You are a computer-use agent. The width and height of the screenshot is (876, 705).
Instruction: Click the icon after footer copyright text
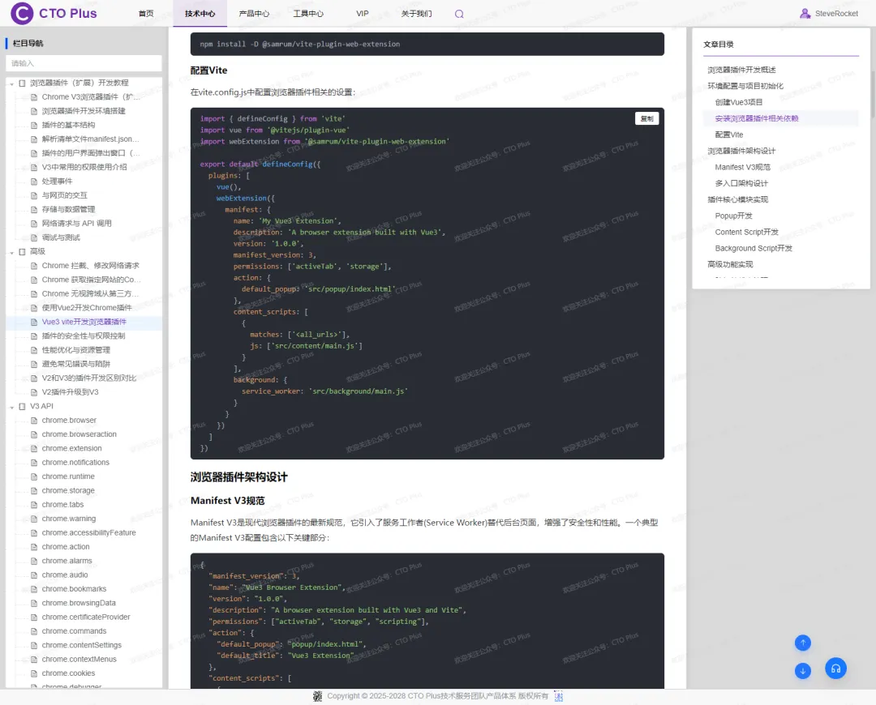click(559, 696)
